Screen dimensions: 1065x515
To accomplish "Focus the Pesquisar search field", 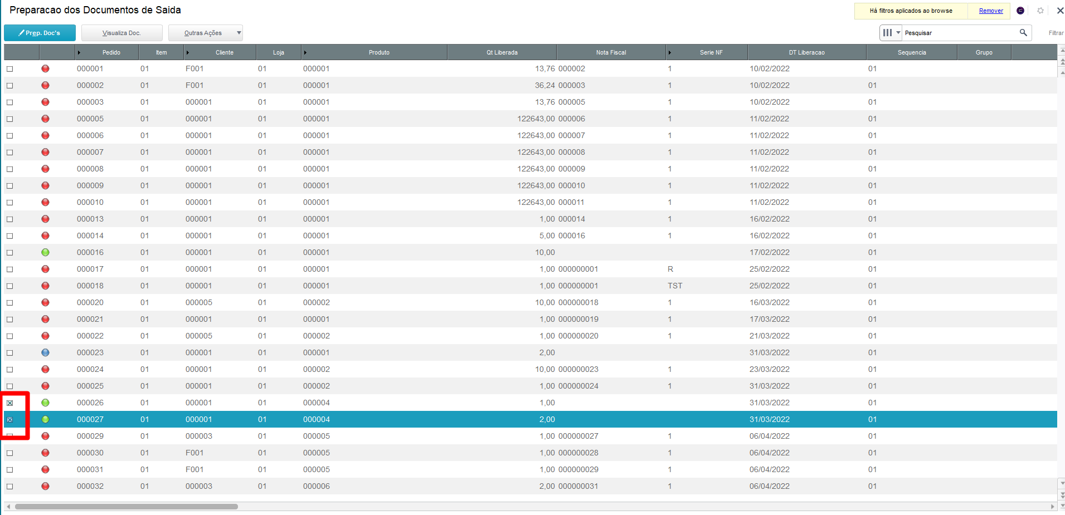I will pos(960,33).
